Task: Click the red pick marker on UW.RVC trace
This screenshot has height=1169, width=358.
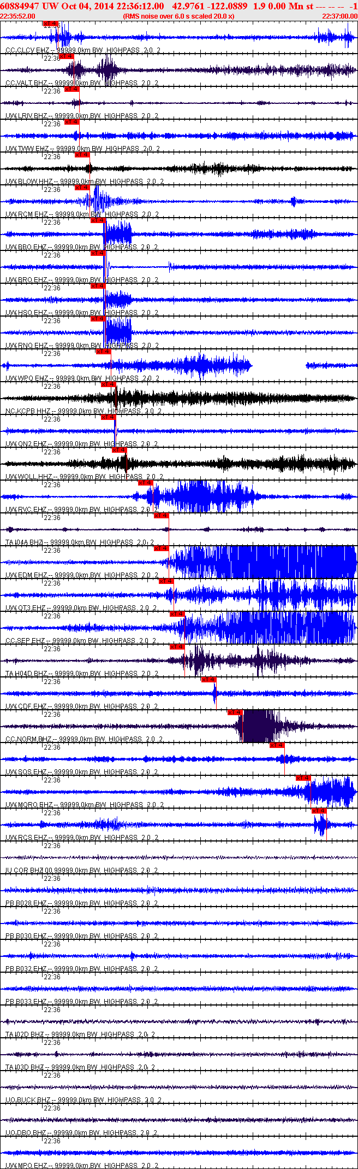Action: (145, 483)
